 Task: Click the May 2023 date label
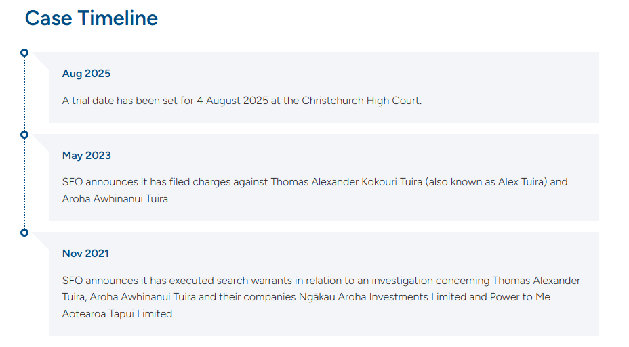[87, 156]
